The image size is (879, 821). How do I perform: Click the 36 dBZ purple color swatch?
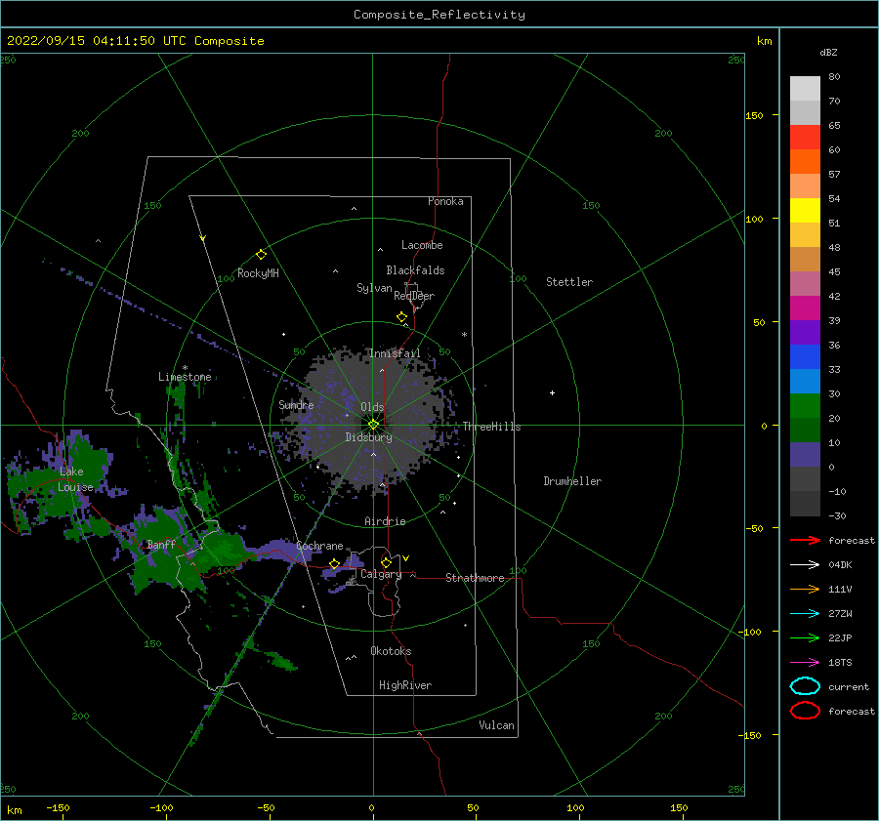805,332
